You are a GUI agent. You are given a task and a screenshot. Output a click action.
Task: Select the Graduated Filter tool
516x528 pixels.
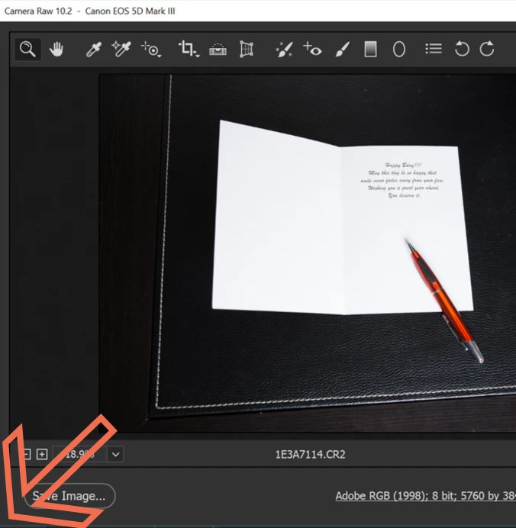(x=370, y=49)
